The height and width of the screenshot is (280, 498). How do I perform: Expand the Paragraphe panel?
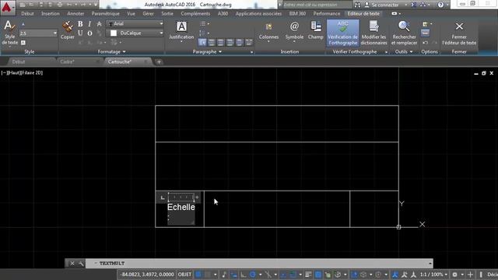coord(207,52)
